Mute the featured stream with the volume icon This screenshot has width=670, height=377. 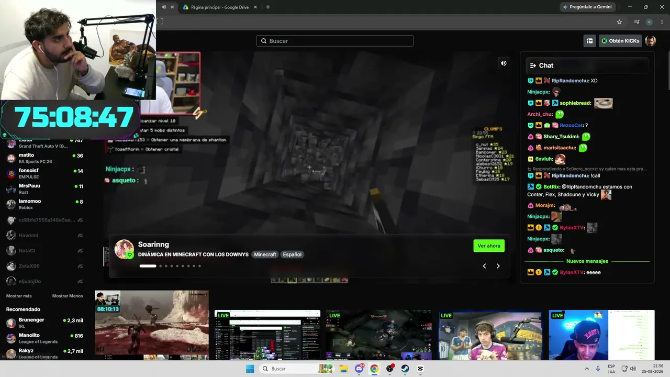point(504,63)
